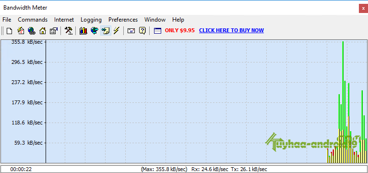Click the blank page new document icon
This screenshot has height=173, width=368.
click(9, 31)
